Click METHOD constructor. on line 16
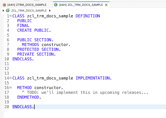Image resolution: width=166 pixels, height=118 pixels. [x=40, y=88]
